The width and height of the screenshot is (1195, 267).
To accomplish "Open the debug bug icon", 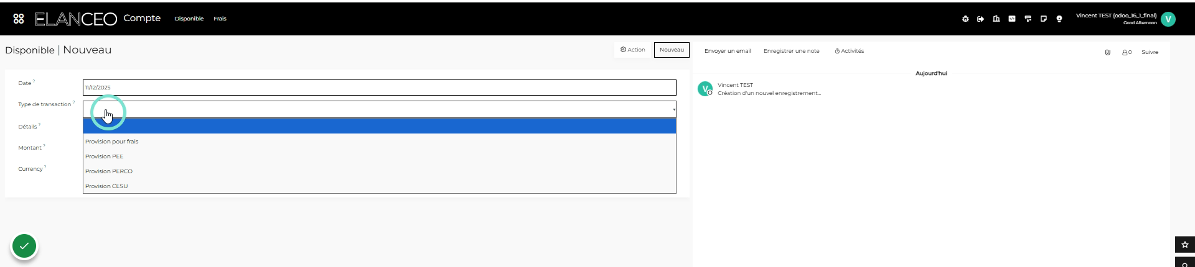I will pos(965,19).
